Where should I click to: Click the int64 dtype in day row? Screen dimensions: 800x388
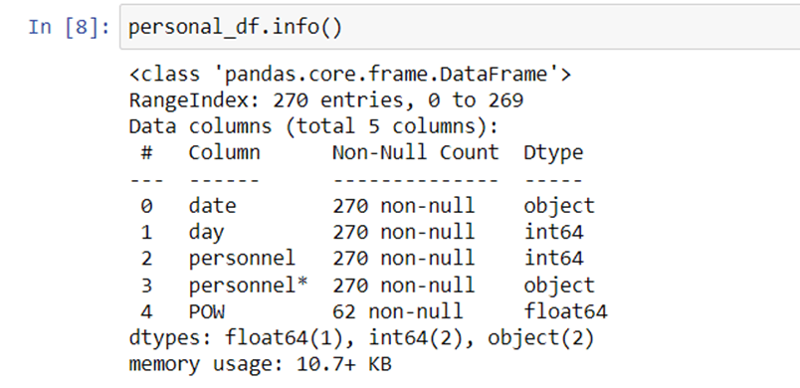point(553,232)
